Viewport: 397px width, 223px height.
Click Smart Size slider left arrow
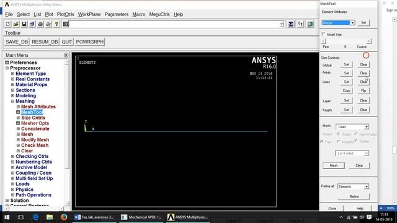click(x=323, y=41)
